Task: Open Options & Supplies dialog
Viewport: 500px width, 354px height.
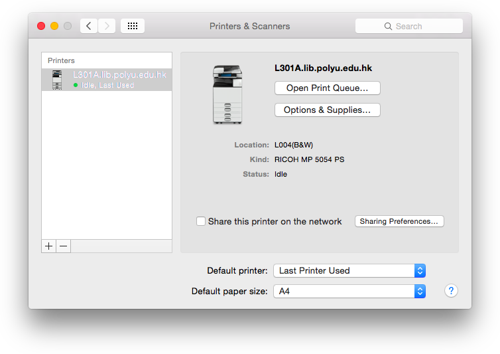Action: pos(328,110)
